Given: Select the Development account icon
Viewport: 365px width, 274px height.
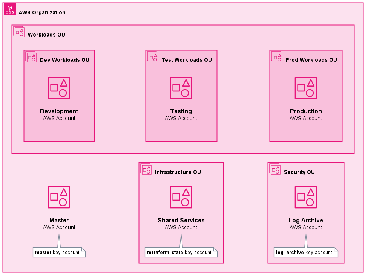Looking at the screenshot, I should click(x=59, y=88).
